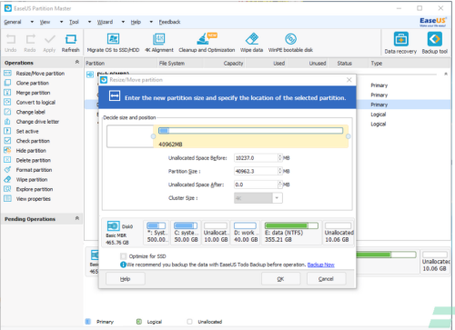Select the Unallocated 10.00 GB block
Viewport: 455px width, 330px height.
pos(216,233)
